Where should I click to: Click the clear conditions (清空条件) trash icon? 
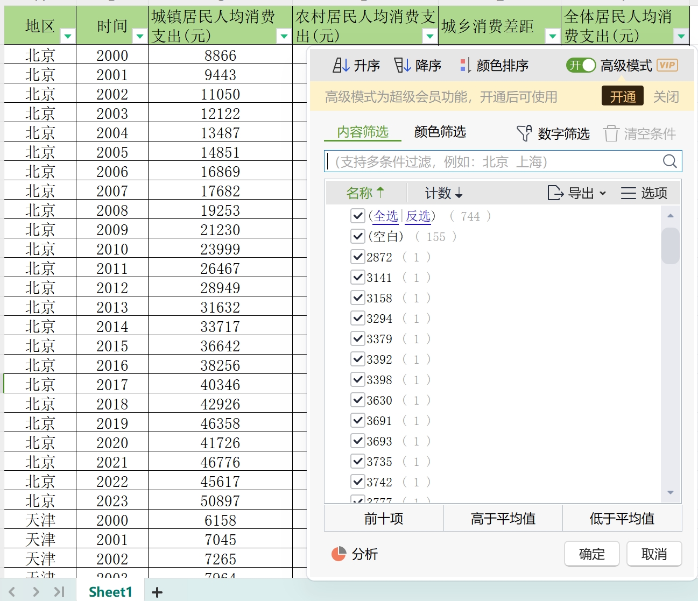611,133
